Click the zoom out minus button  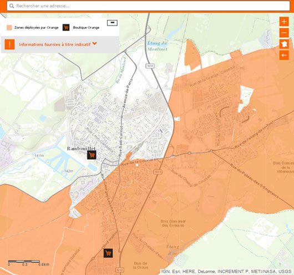click(x=284, y=33)
